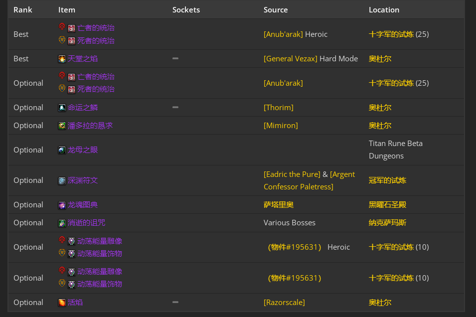
Task: Click Alliance icon in 物件#195631 Heroic row
Action: (62, 253)
